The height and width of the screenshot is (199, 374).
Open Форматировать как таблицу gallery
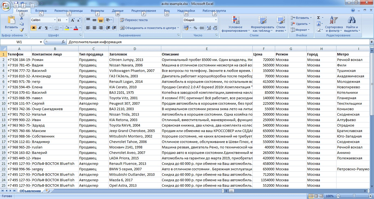tap(262, 24)
